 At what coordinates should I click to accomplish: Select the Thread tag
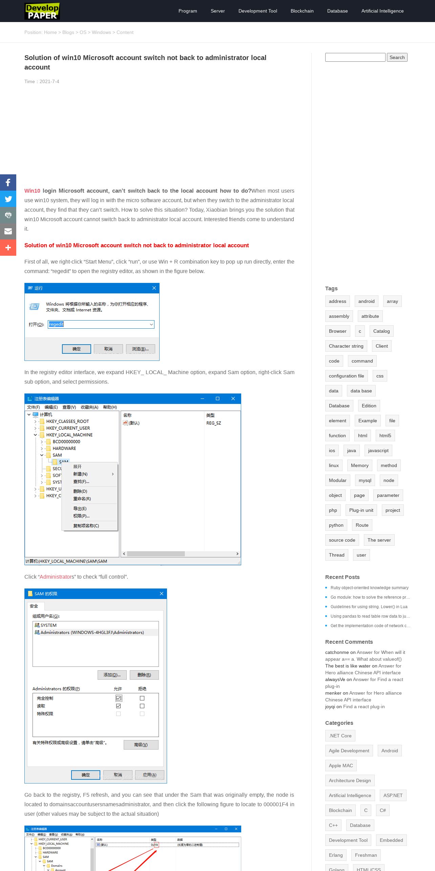pyautogui.click(x=337, y=555)
